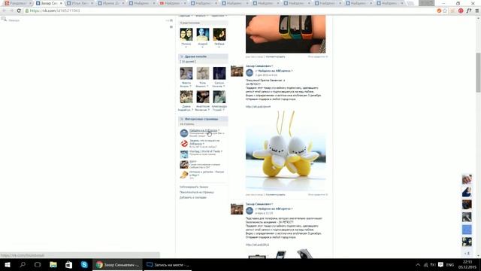Viewport: 481px width, 271px height.
Task: Switch input language via ENG indicator
Action: coord(450,265)
